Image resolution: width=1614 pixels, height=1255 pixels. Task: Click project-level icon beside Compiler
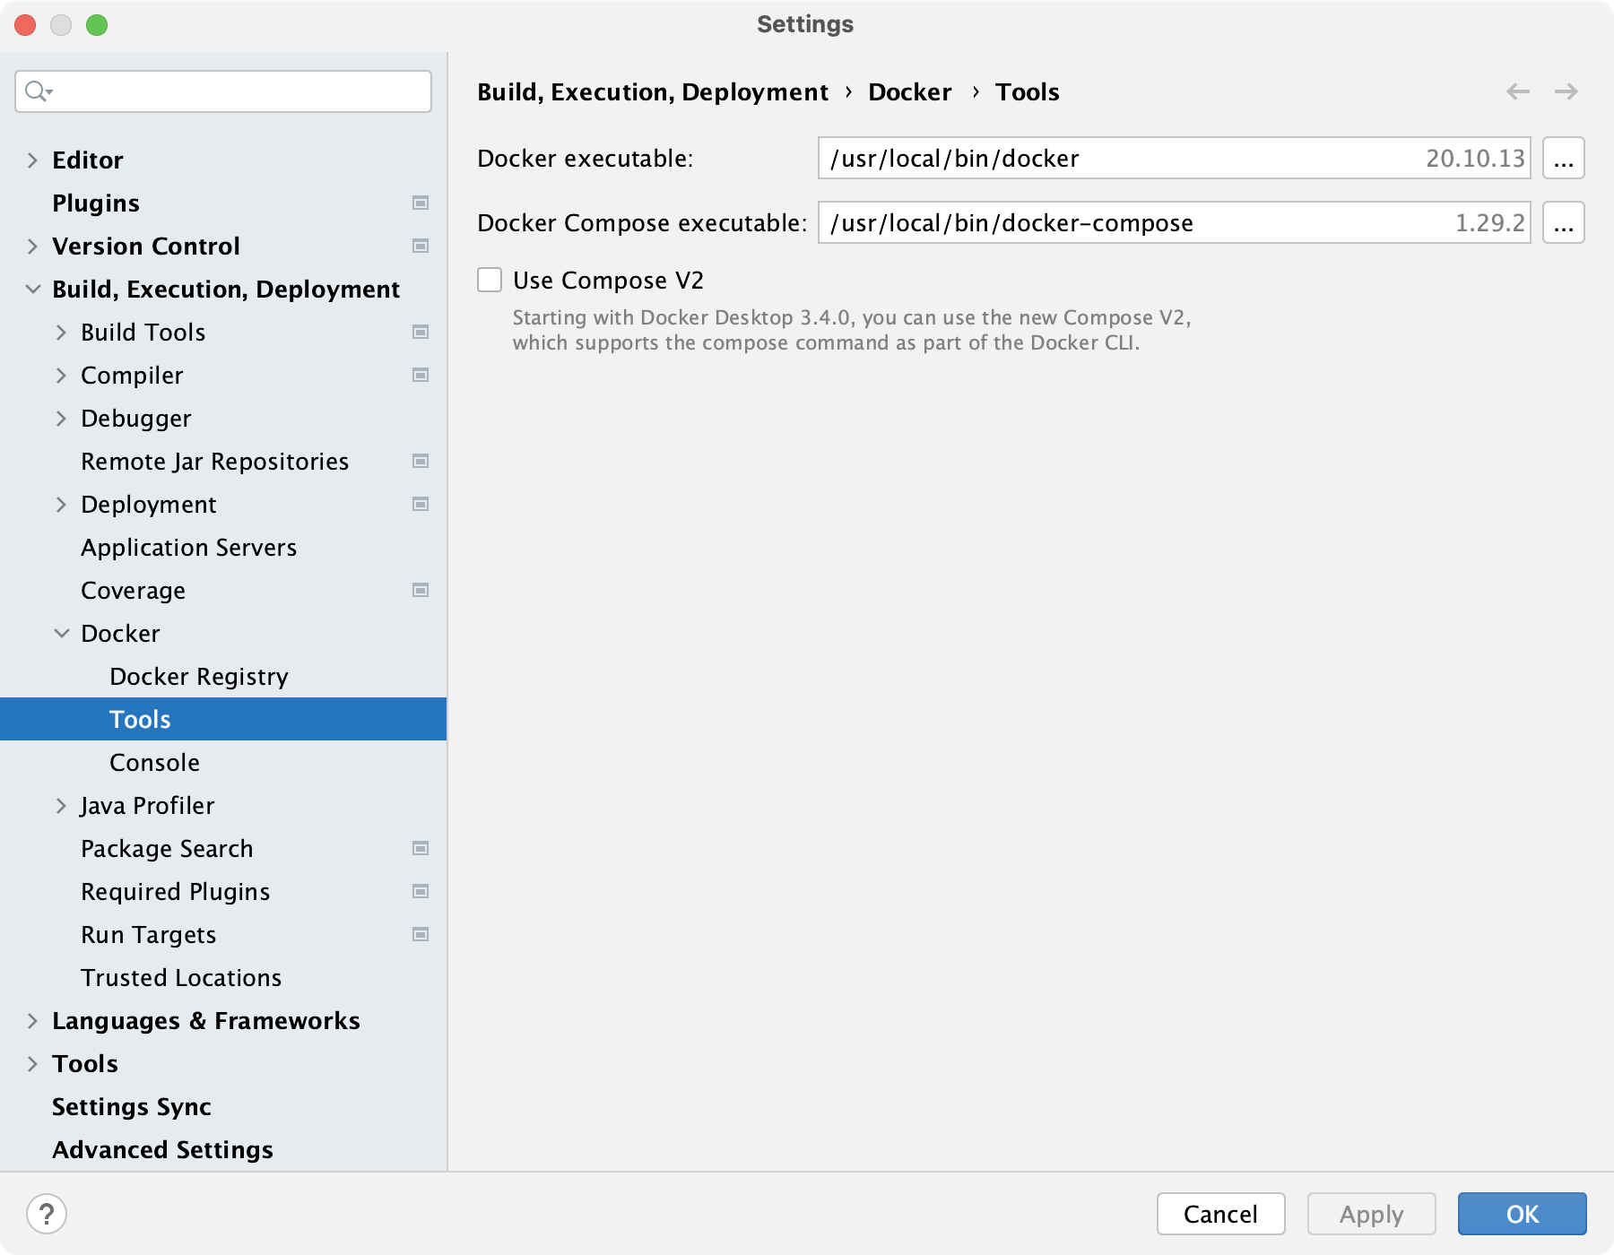point(420,376)
